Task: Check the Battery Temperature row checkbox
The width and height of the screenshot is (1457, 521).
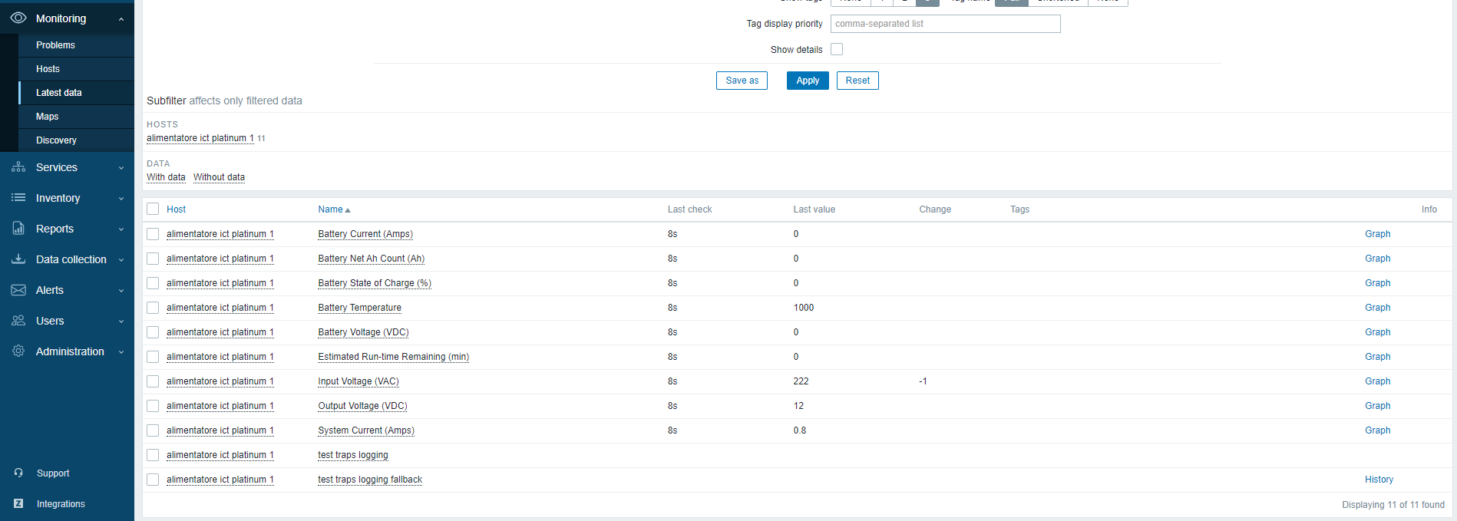Action: [153, 308]
